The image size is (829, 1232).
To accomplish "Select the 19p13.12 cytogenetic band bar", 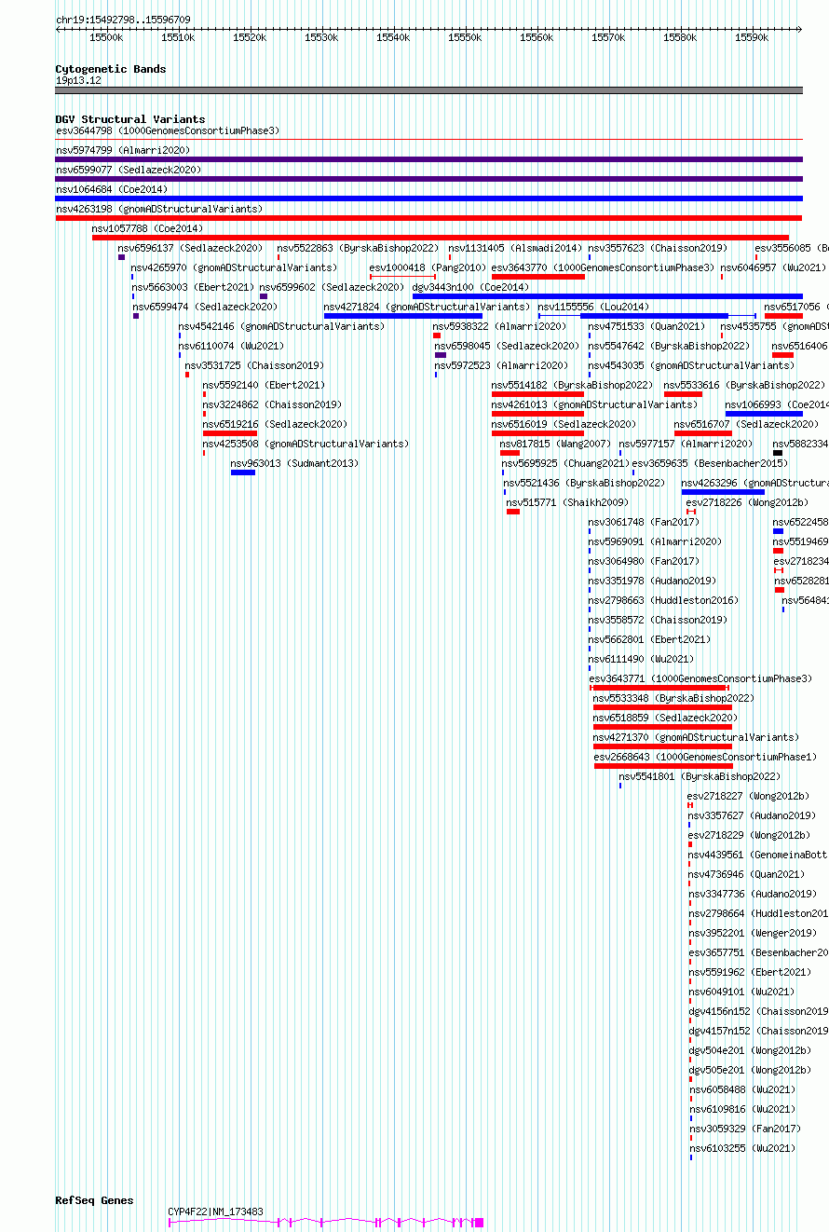I will tap(429, 90).
